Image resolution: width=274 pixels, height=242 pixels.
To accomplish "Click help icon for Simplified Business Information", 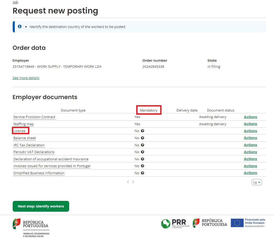I will (143, 173).
